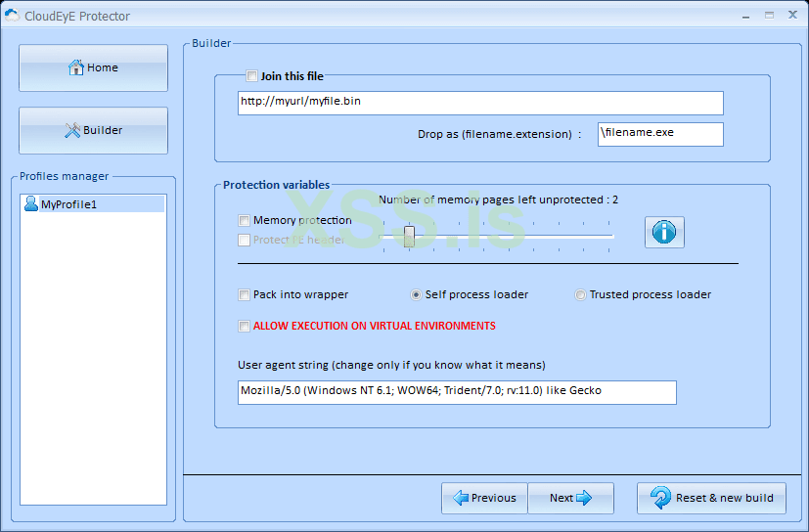Screen dimensions: 809x532
Task: Advance with the Next button
Action: click(570, 498)
